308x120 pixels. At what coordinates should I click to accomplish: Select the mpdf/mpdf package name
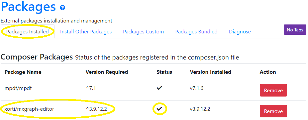click(18, 88)
